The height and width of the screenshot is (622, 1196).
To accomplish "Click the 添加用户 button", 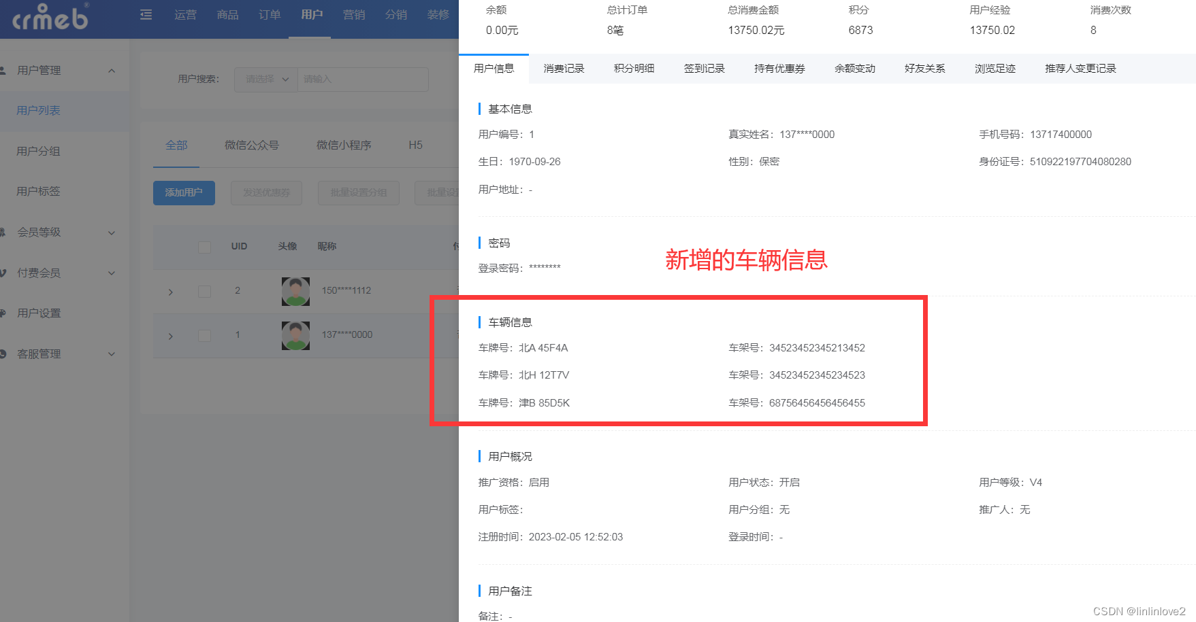I will click(x=184, y=192).
